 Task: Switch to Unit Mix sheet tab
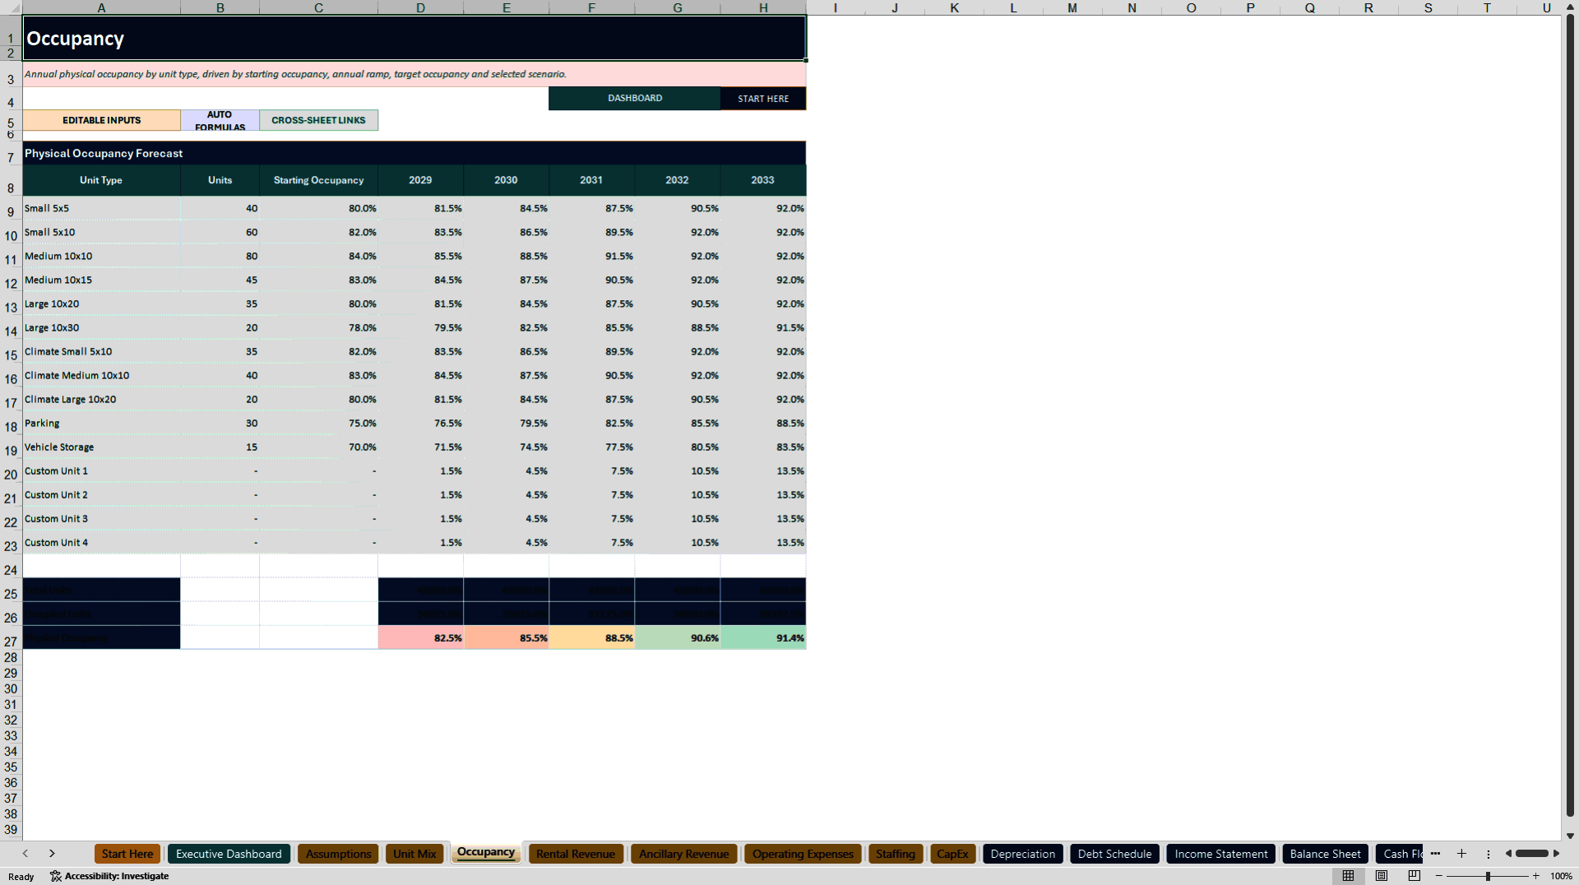(414, 854)
